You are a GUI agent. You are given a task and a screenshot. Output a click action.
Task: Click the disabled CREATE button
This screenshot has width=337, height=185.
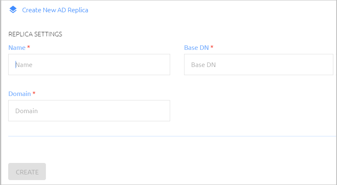click(x=27, y=172)
